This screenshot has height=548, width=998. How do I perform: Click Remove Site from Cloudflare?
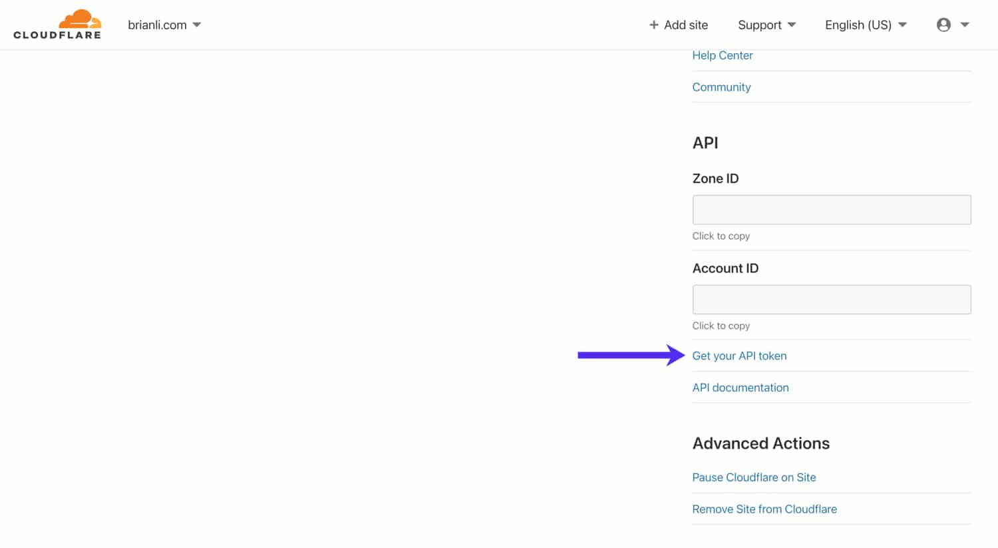click(x=764, y=509)
